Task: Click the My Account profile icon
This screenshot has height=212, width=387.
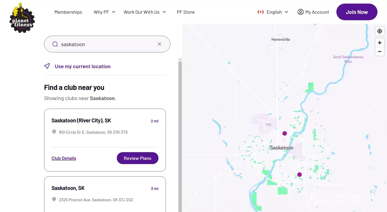Action: tap(300, 12)
